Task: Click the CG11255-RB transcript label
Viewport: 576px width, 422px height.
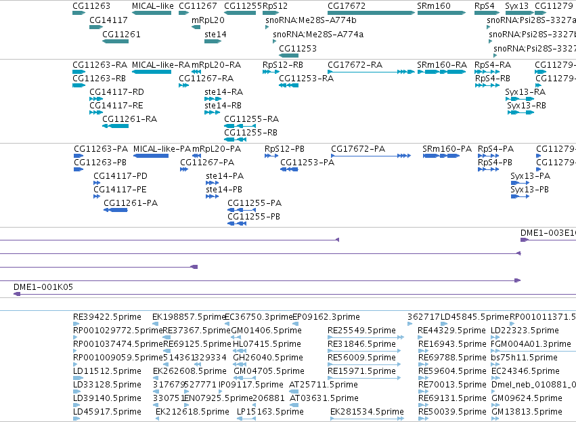Action: (251, 133)
